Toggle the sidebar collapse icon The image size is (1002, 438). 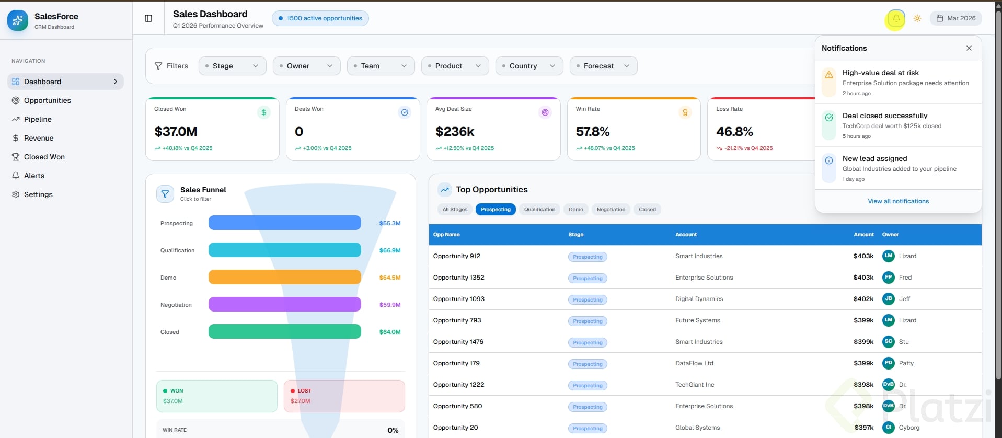148,18
